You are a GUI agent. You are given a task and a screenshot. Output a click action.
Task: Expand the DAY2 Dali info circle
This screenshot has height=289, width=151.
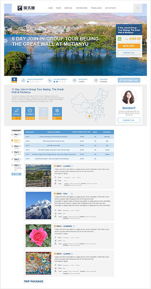pyautogui.click(x=72, y=194)
